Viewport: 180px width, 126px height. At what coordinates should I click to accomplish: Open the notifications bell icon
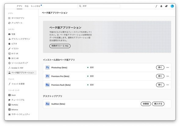pos(161,6)
